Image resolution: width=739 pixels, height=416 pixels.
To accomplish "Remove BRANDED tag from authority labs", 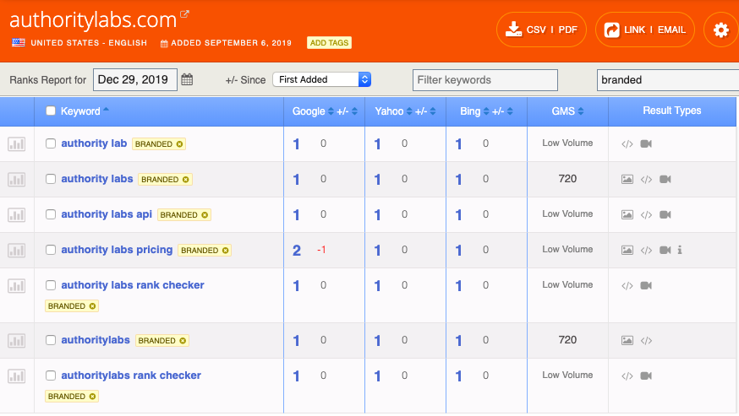I will (186, 179).
